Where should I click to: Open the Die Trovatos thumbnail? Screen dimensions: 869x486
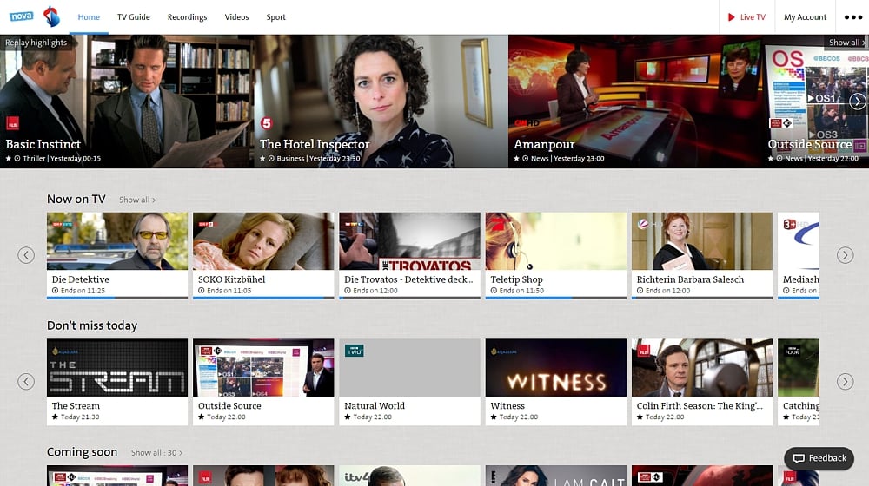point(410,241)
